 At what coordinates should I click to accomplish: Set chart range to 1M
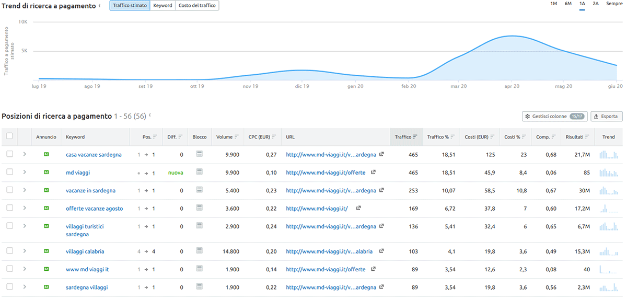coord(554,4)
